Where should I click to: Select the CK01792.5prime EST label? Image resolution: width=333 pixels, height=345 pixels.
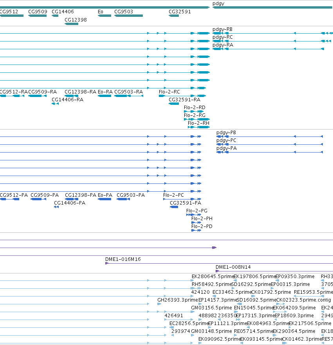[271, 292]
